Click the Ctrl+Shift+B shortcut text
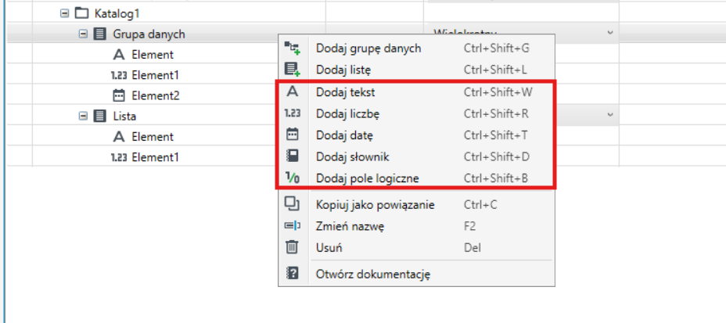The image size is (726, 323). 496,178
